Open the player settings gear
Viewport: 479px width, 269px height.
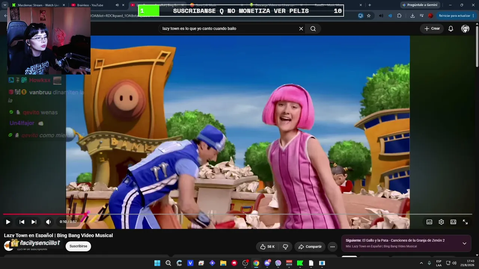pyautogui.click(x=441, y=222)
